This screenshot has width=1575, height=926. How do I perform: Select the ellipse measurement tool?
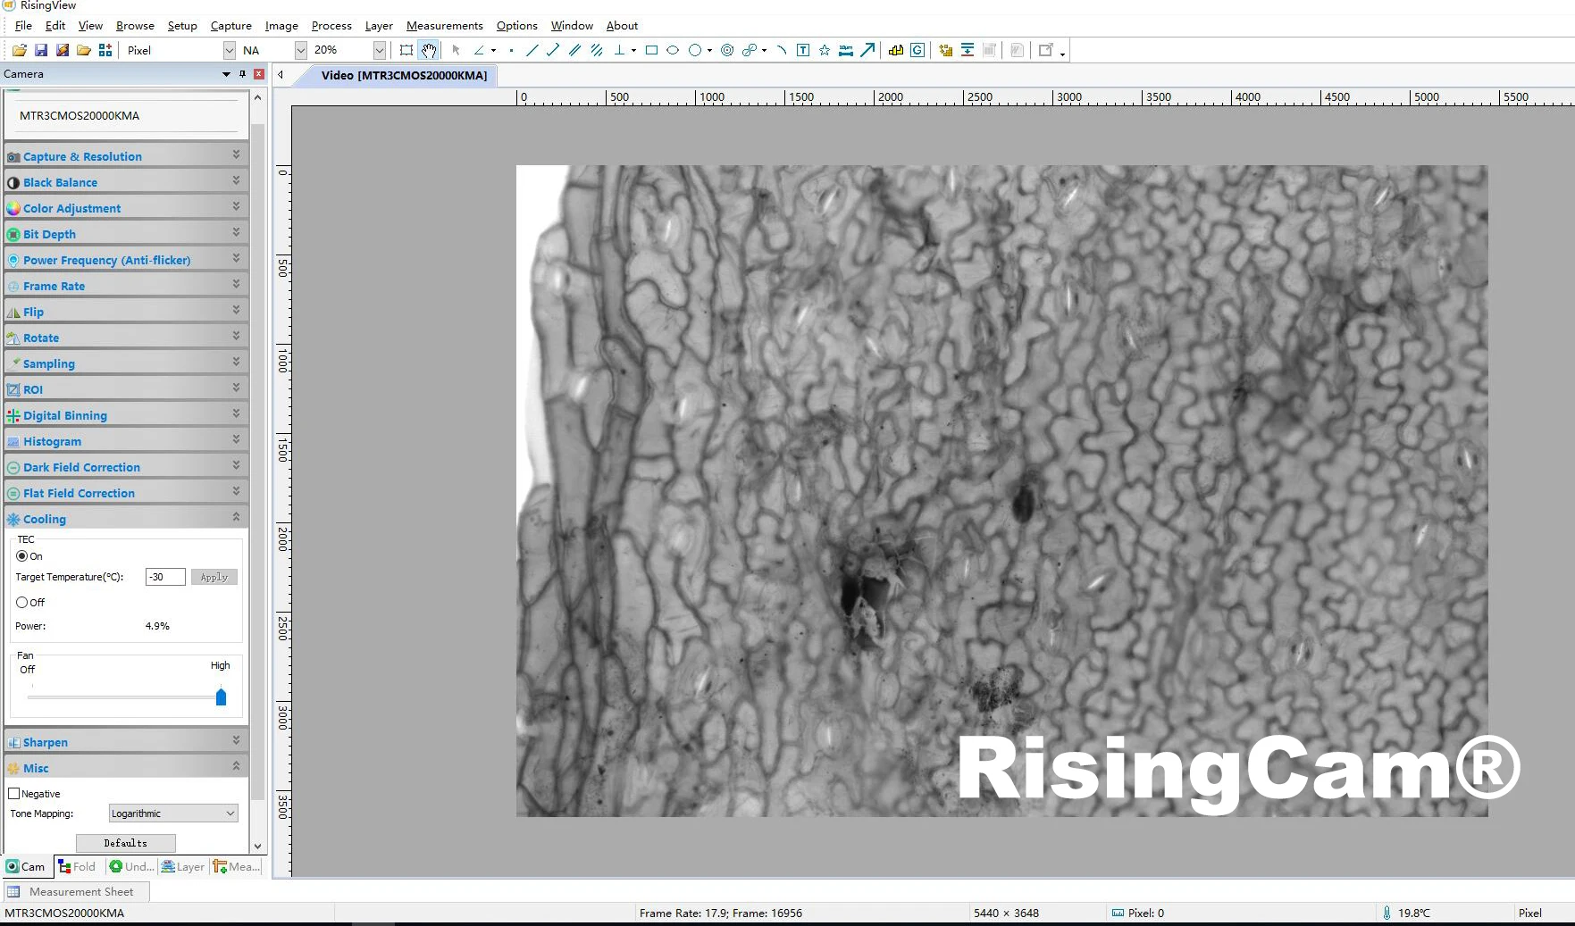[x=673, y=50]
